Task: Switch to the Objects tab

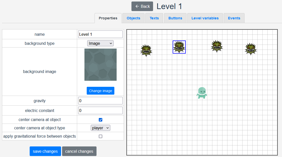Action: [x=133, y=18]
